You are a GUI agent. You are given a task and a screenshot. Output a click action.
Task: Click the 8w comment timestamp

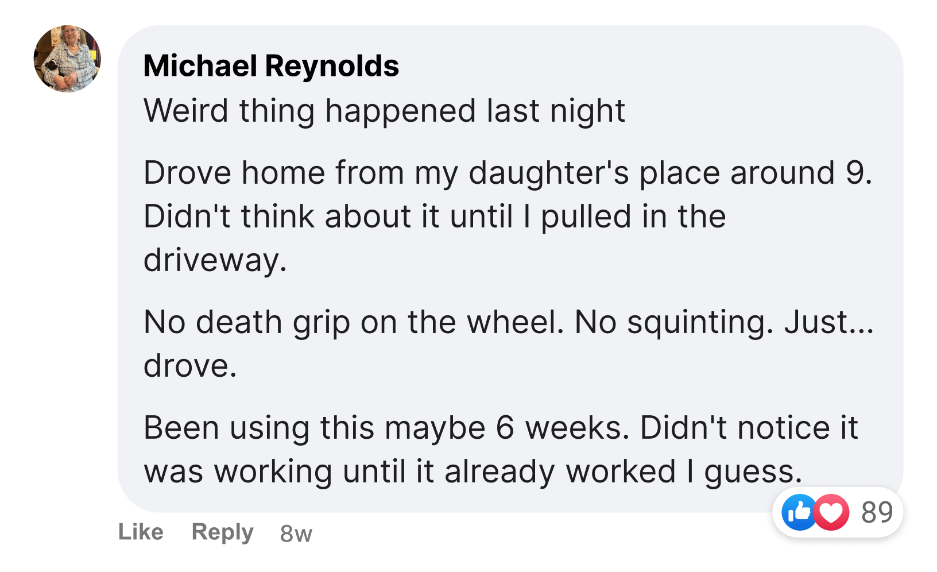click(296, 534)
